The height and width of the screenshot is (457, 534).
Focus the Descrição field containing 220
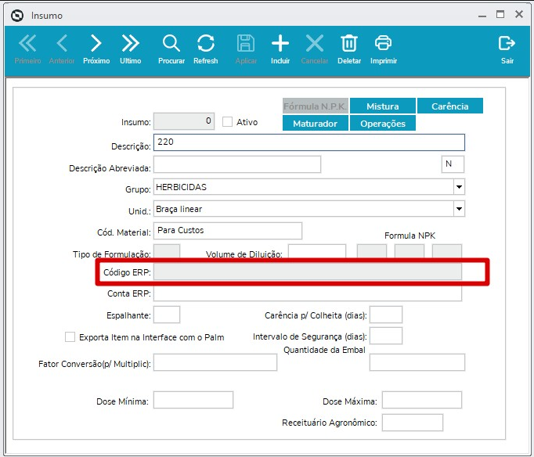pyautogui.click(x=308, y=142)
